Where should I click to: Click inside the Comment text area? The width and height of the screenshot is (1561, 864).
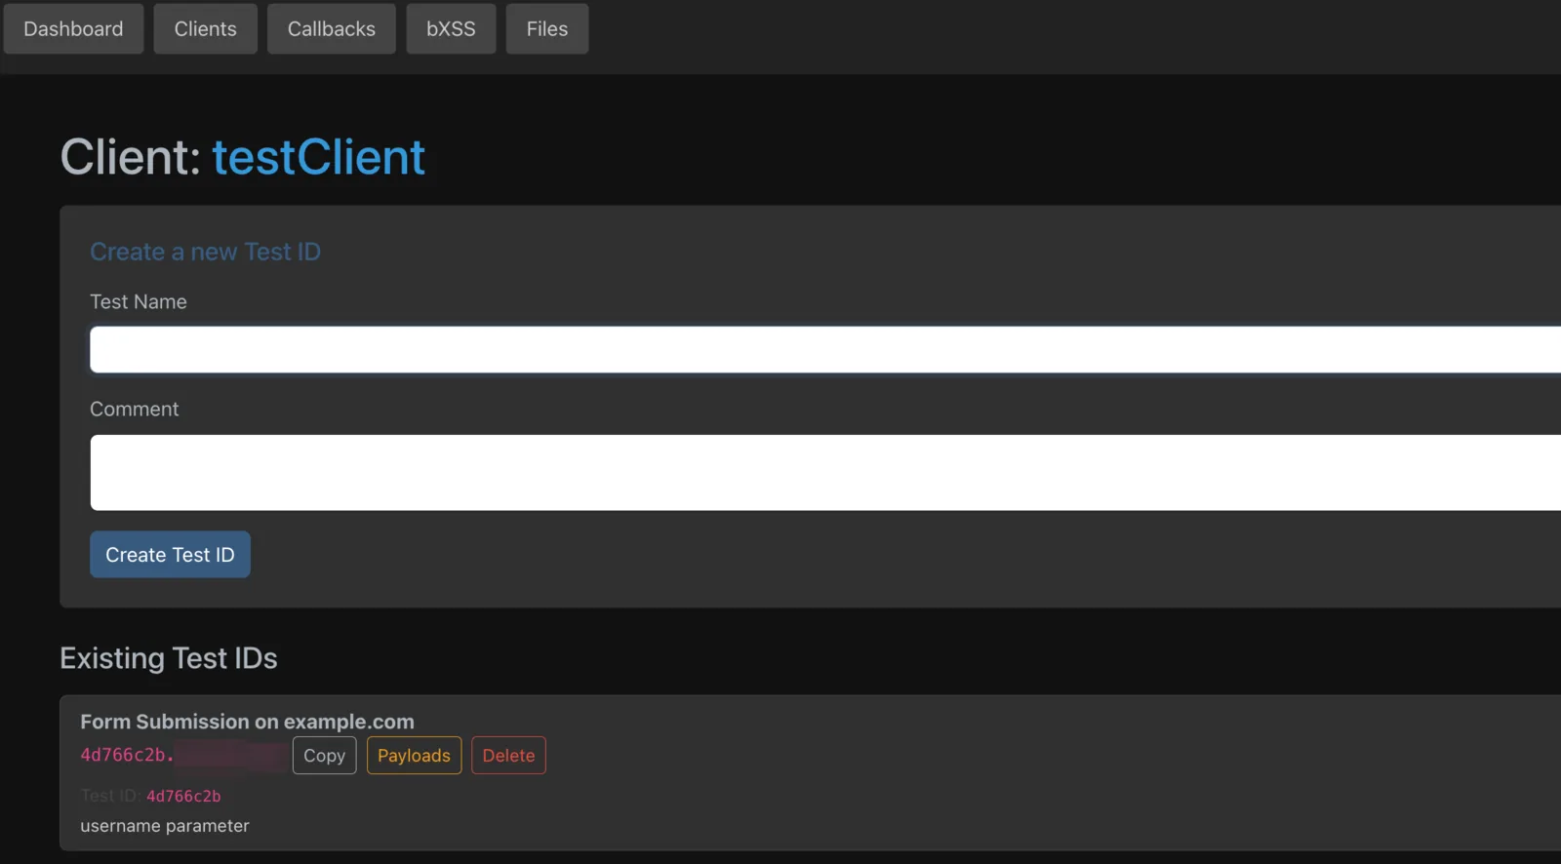[825, 472]
